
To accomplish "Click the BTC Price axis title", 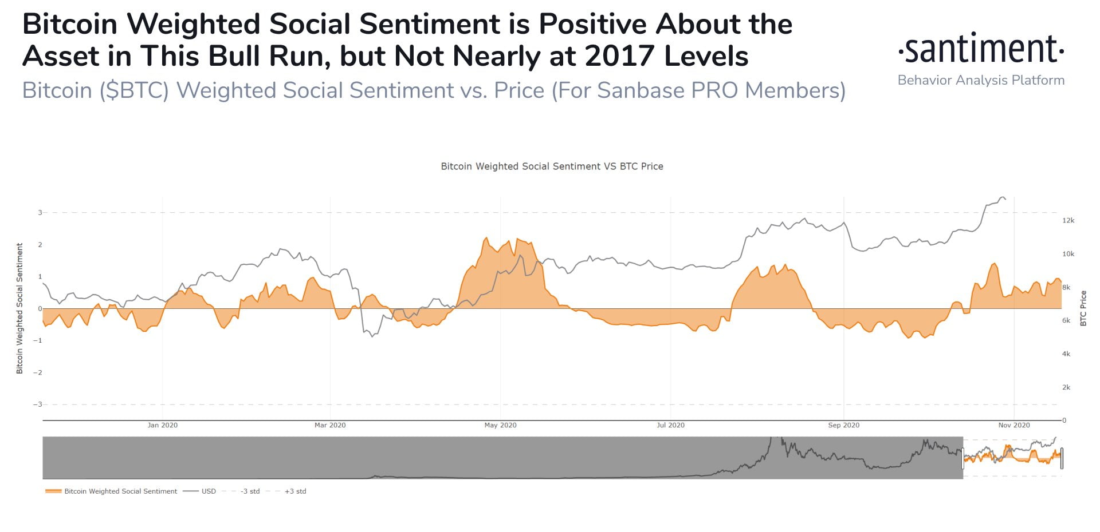I will 1083,308.
